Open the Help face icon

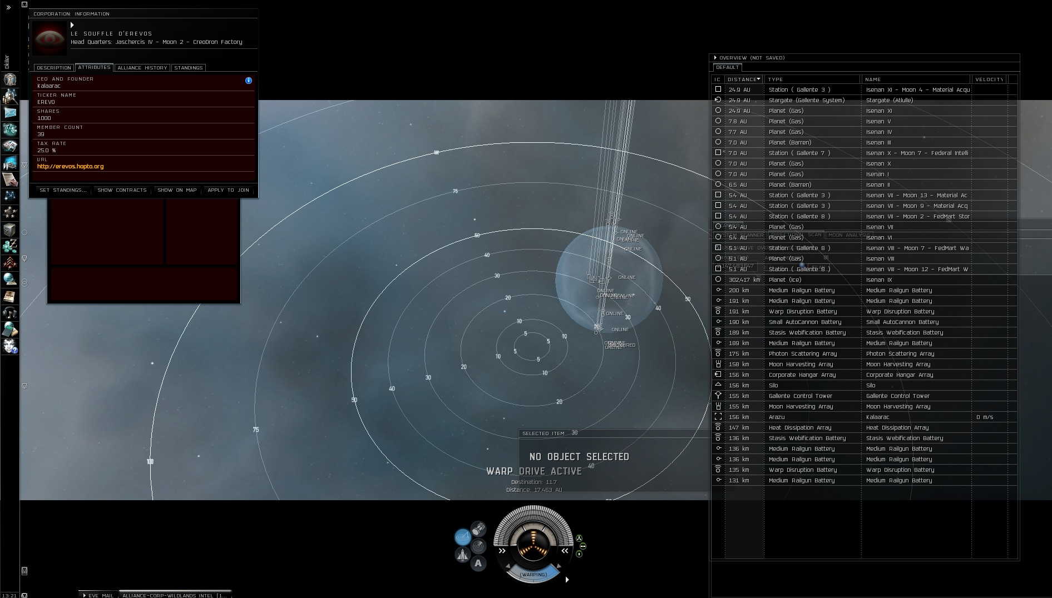click(9, 346)
